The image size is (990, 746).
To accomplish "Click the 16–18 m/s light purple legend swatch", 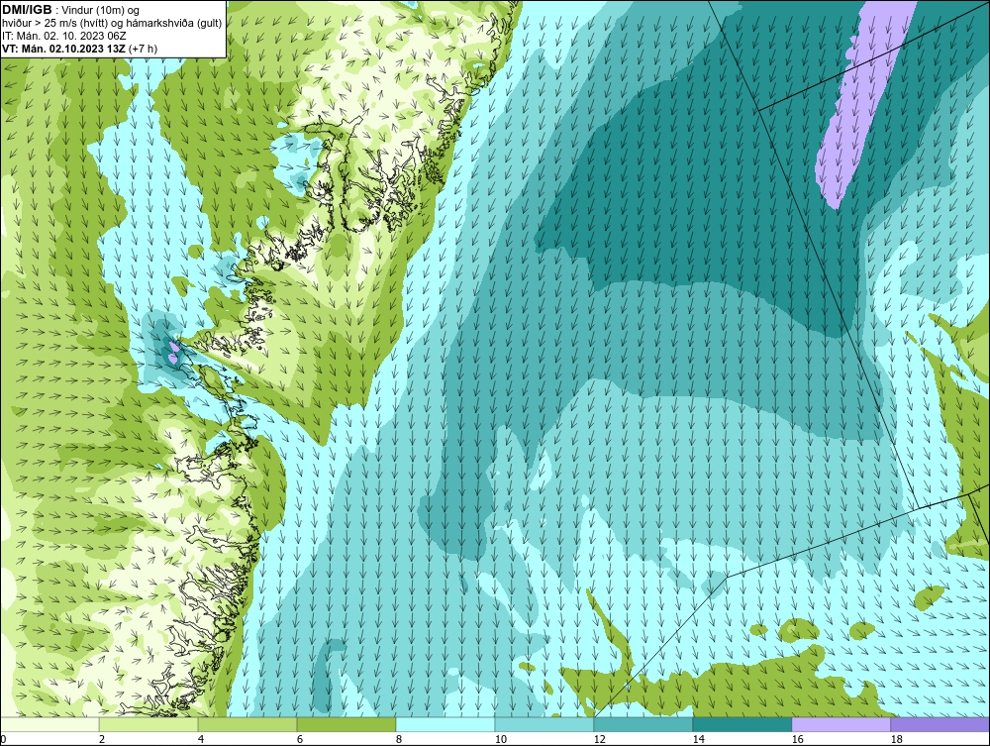I will pyautogui.click(x=841, y=724).
